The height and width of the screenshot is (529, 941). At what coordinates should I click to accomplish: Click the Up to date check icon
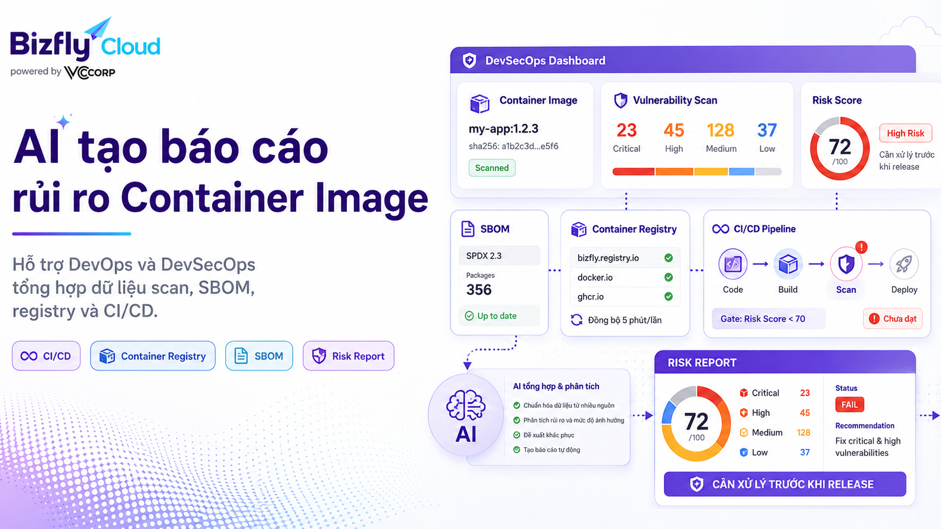click(470, 316)
